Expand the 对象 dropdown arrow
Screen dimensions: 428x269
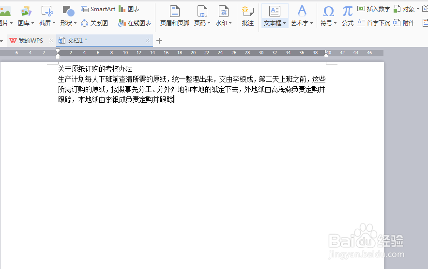click(x=418, y=9)
